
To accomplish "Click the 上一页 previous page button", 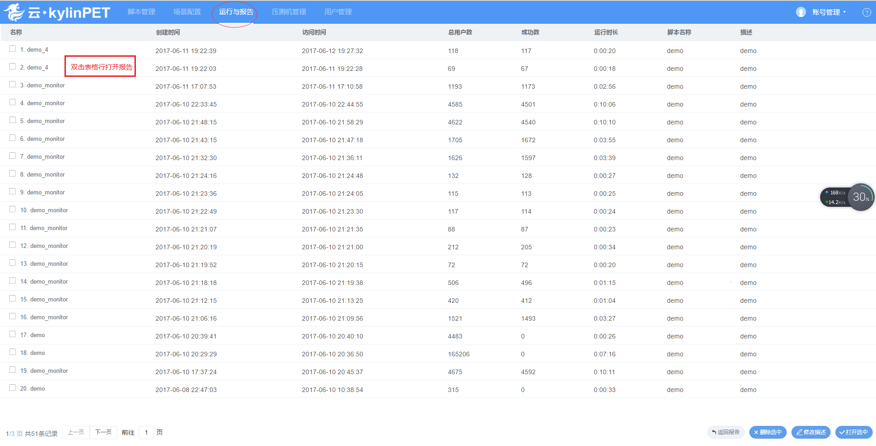I will click(76, 432).
